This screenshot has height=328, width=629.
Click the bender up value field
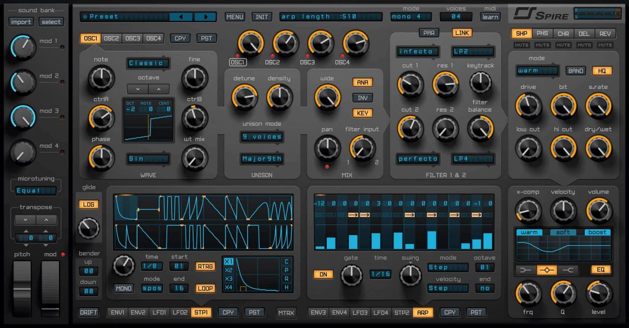[88, 271]
